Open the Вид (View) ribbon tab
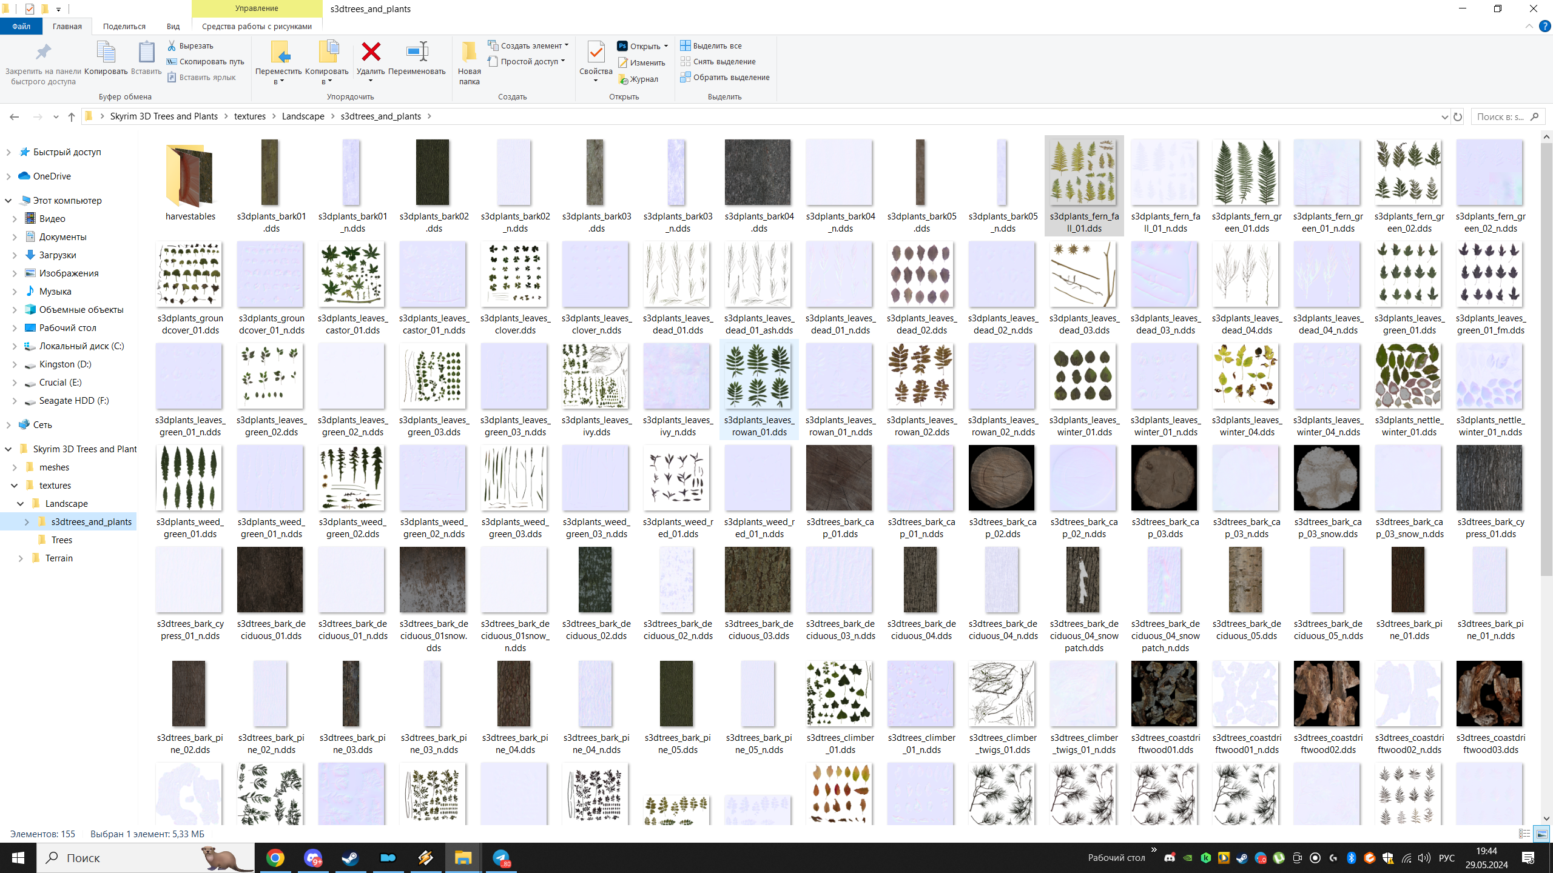 tap(173, 26)
